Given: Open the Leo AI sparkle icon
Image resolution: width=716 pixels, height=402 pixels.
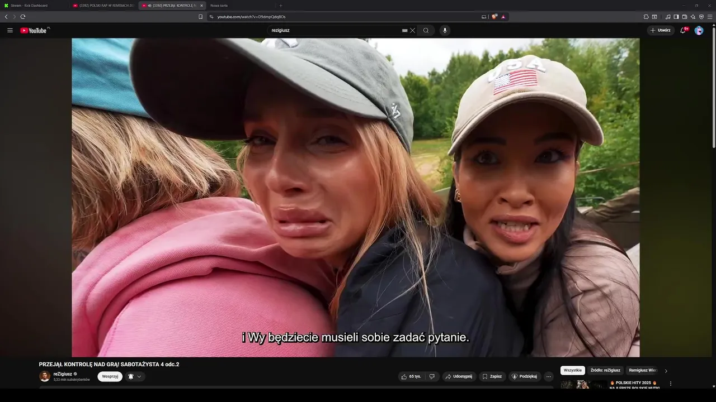Looking at the screenshot, I should (x=693, y=17).
